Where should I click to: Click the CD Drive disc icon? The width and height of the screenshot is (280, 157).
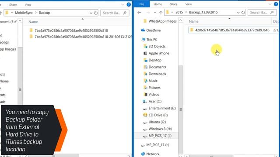pyautogui.click(x=145, y=115)
